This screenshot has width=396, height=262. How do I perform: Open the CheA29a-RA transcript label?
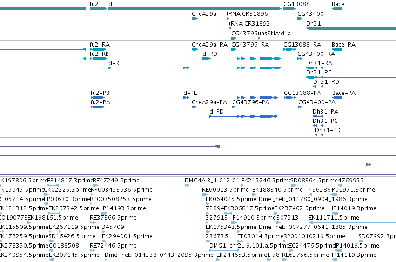coord(209,45)
